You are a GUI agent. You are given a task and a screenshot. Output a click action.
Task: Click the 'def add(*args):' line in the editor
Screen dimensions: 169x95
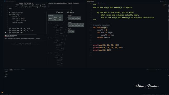pos(101,27)
